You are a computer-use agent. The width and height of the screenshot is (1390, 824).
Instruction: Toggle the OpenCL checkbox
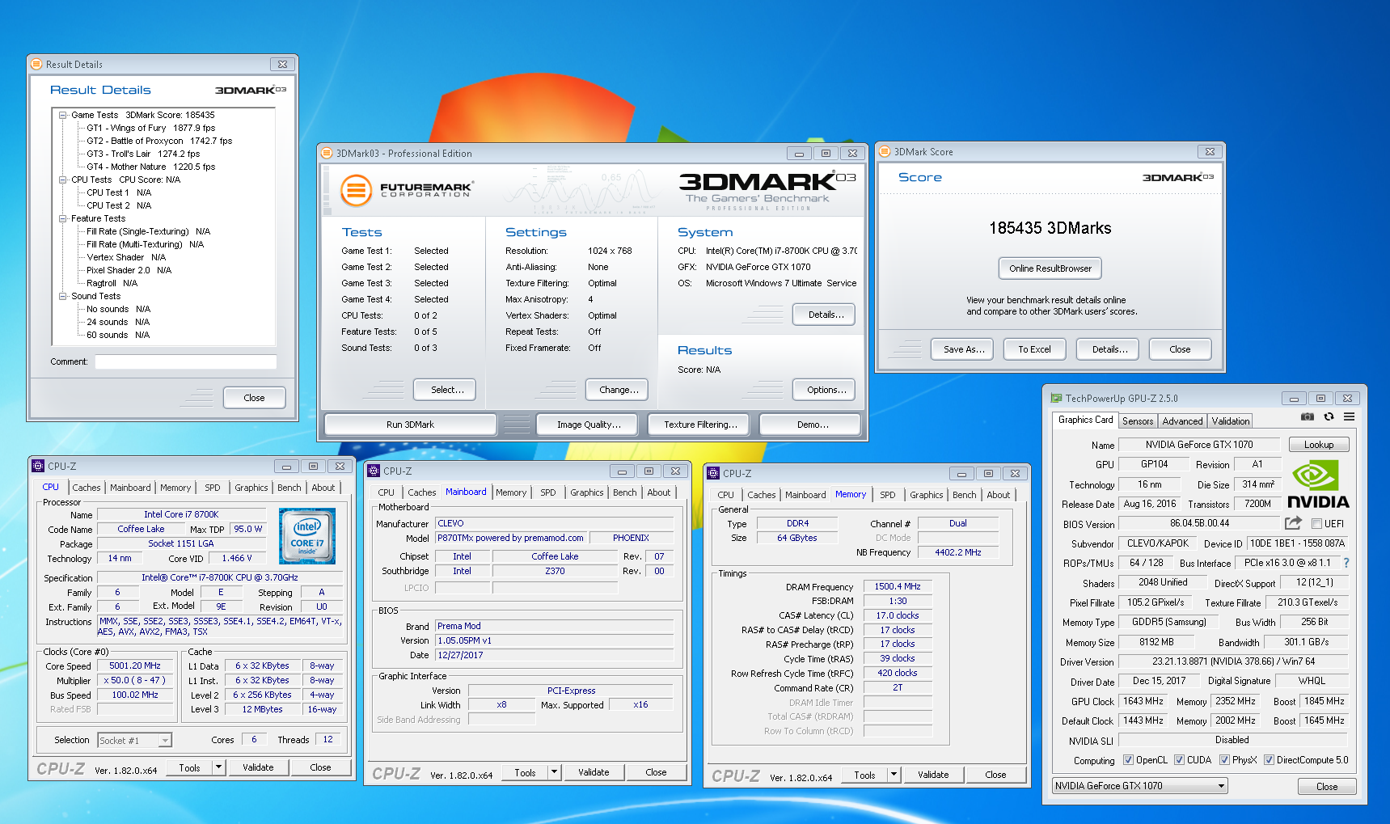1128,760
